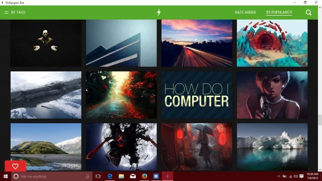Restore down the Wallpapers Bot window
Viewport: 322px width, 181px height.
click(x=305, y=3)
